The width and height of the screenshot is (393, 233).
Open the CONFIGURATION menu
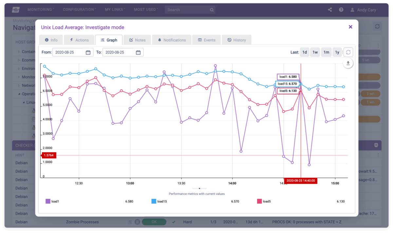click(x=79, y=9)
